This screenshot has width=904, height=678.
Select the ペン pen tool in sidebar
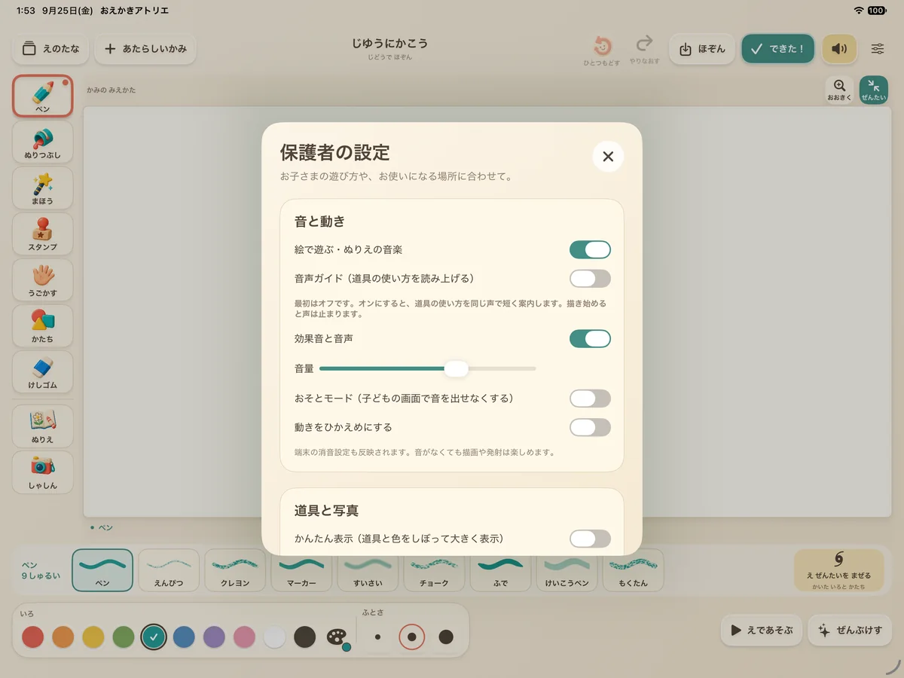coord(43,96)
